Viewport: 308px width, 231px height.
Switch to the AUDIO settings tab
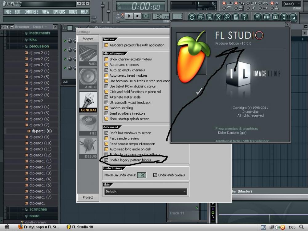coord(88,79)
